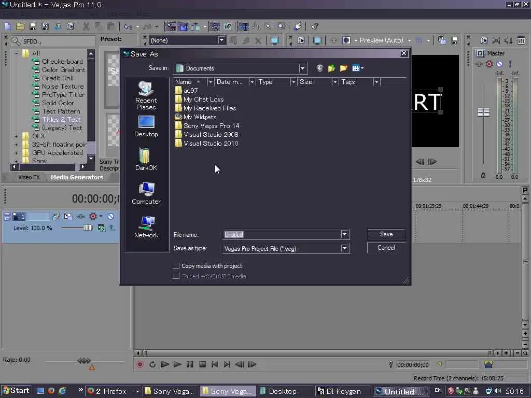
Task: Close the Save As dialog
Action: (x=403, y=53)
